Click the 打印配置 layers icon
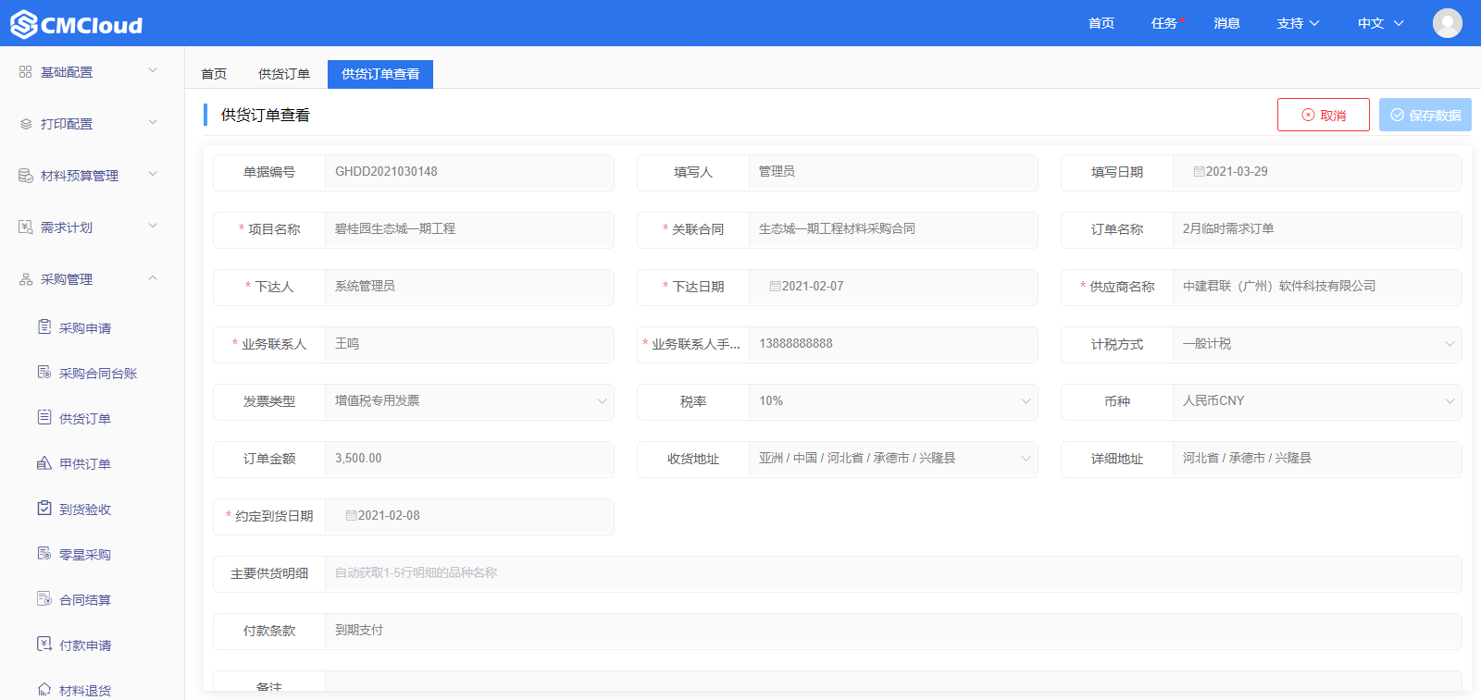 click(x=26, y=123)
